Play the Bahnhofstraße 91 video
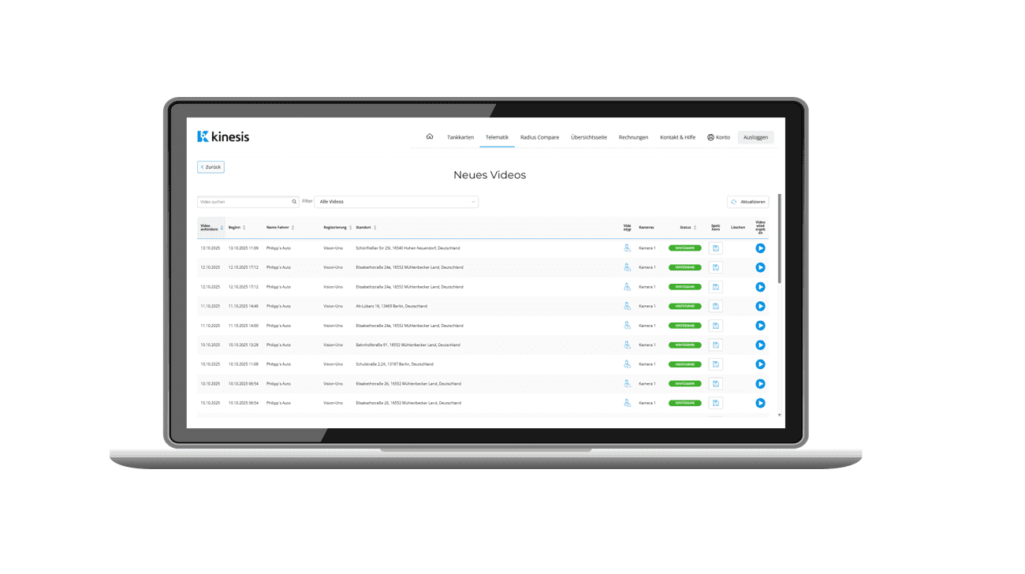Image resolution: width=1025 pixels, height=574 pixels. pyautogui.click(x=760, y=345)
